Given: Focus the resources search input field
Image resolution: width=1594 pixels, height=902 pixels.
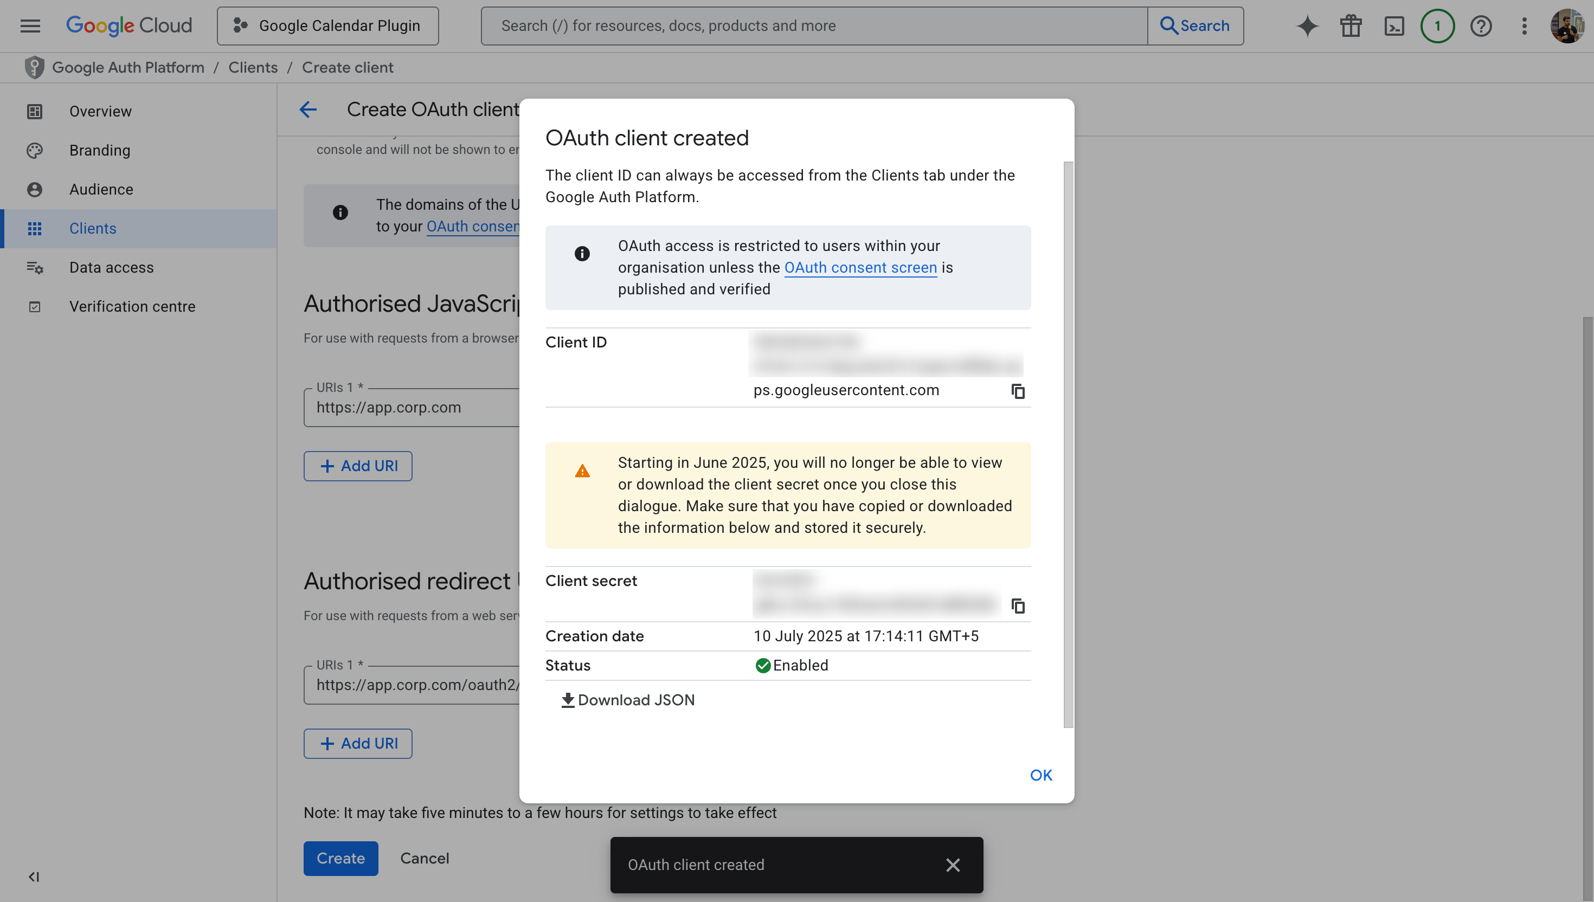Looking at the screenshot, I should (x=813, y=26).
